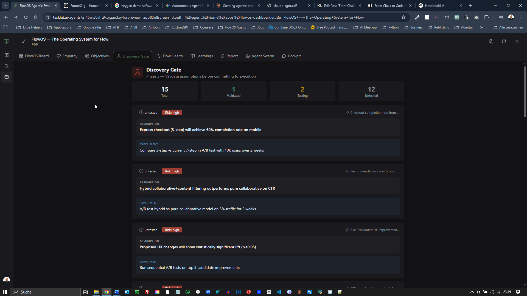This screenshot has width=527, height=296.
Task: Open the Checkout completion rate linked objective
Action: pyautogui.click(x=372, y=113)
